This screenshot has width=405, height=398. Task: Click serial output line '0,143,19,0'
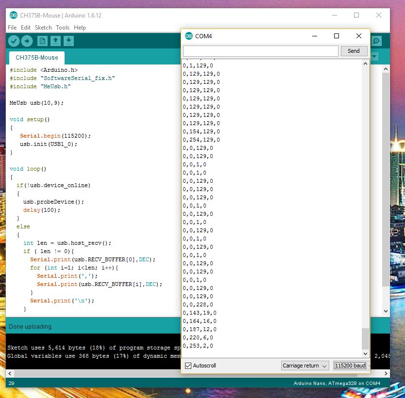[x=200, y=313]
